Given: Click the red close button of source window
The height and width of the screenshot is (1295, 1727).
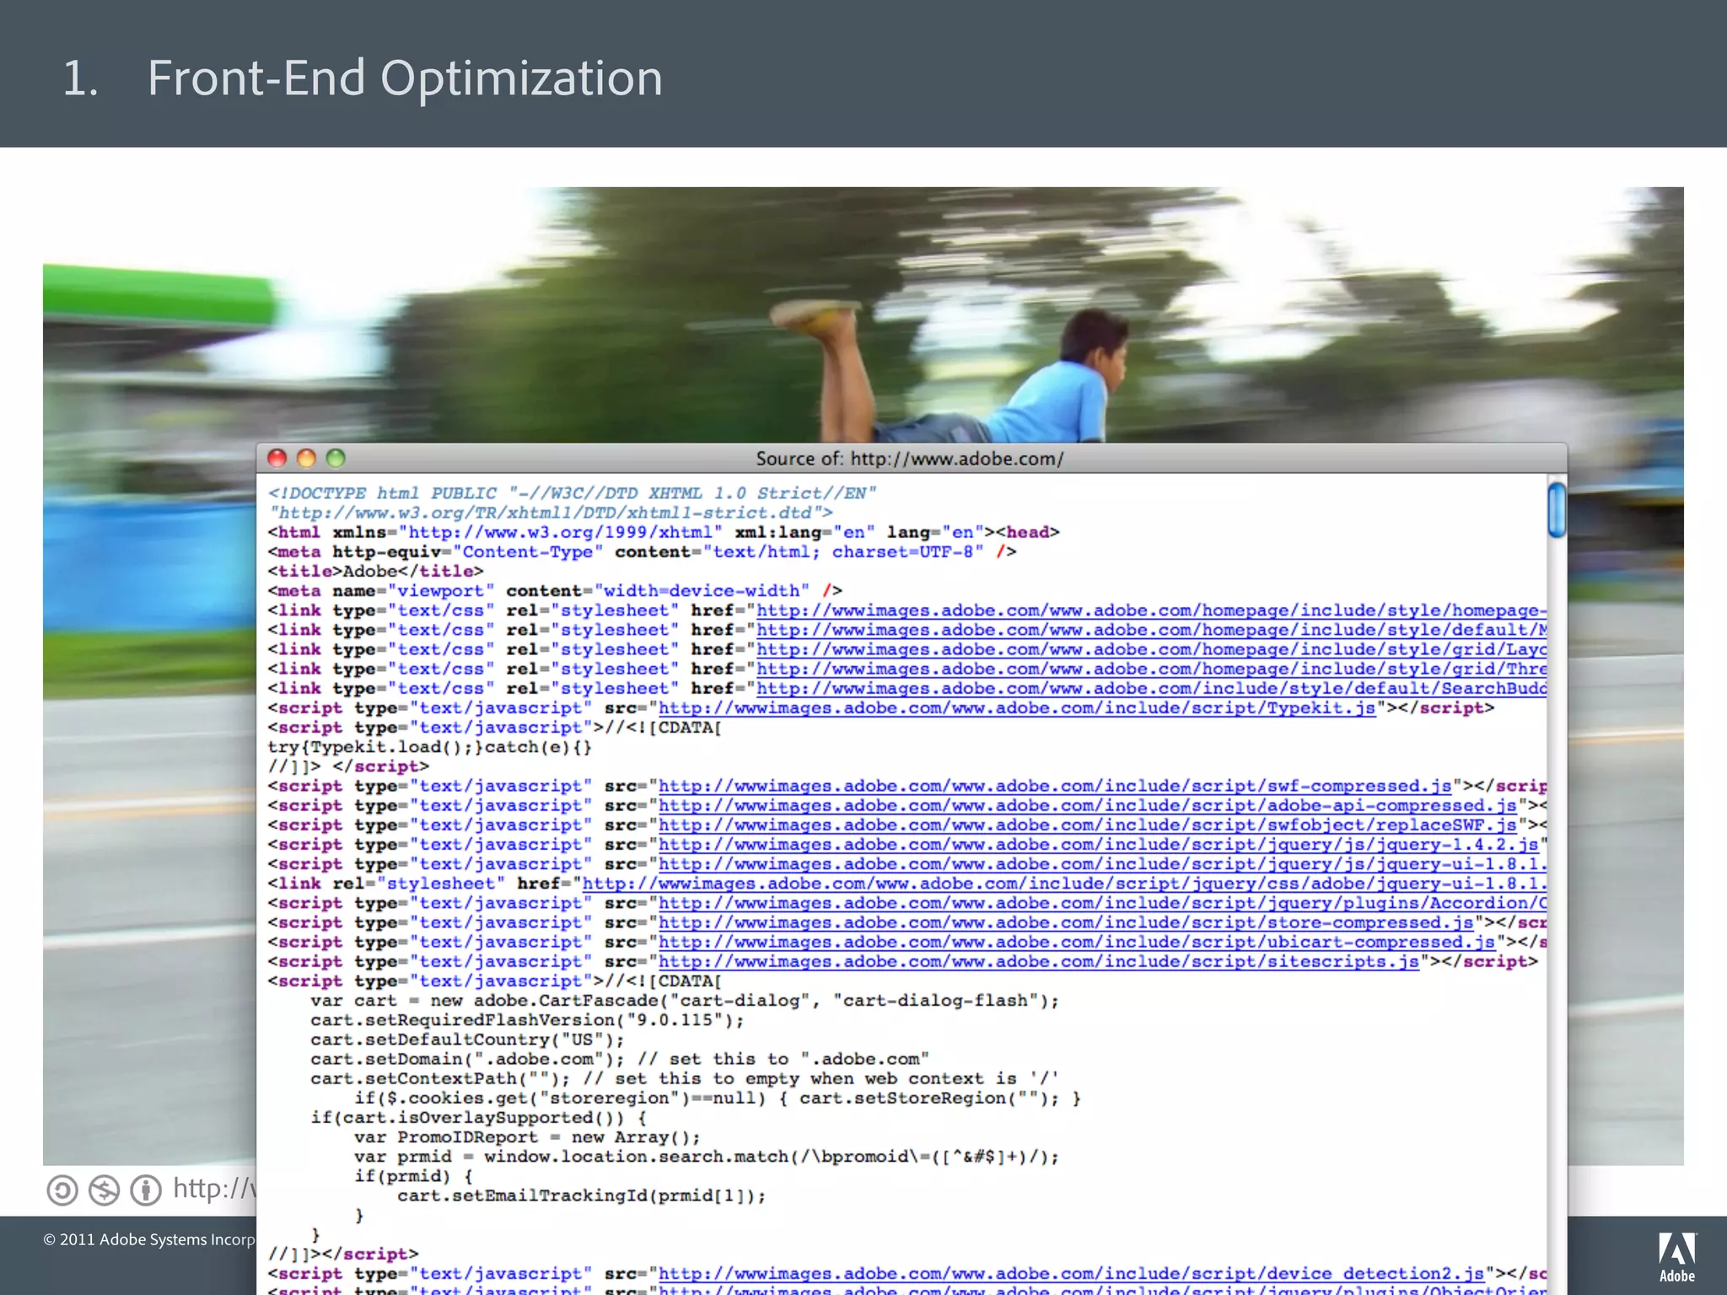Looking at the screenshot, I should (277, 458).
